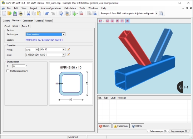Viewport: 193px width, 139px height.
Task: Click the brace angle input field showing 50
Action: 19,66
